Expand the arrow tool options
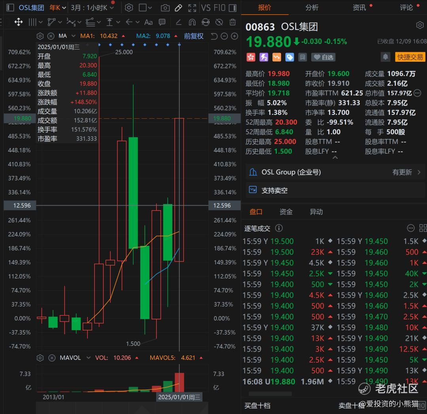 (x=138, y=22)
